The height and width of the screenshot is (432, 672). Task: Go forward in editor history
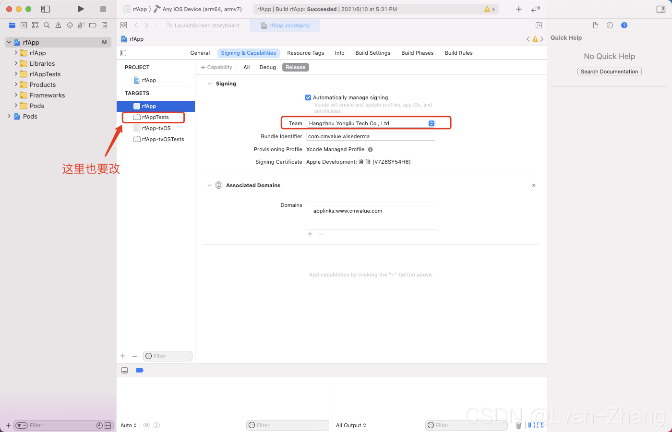click(x=146, y=25)
